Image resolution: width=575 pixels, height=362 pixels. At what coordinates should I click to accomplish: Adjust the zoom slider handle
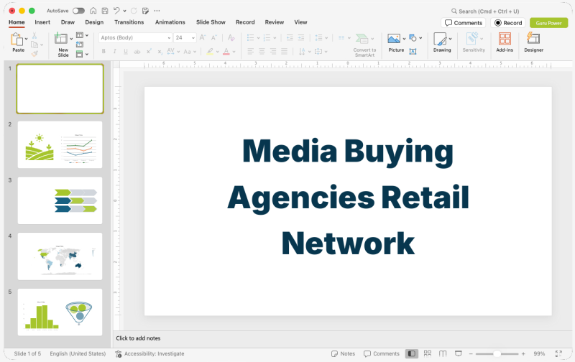497,353
